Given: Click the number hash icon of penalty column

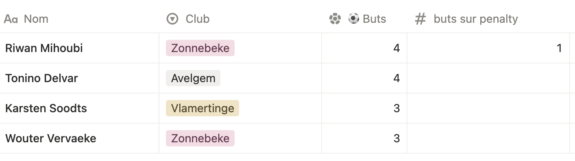Looking at the screenshot, I should [x=420, y=19].
